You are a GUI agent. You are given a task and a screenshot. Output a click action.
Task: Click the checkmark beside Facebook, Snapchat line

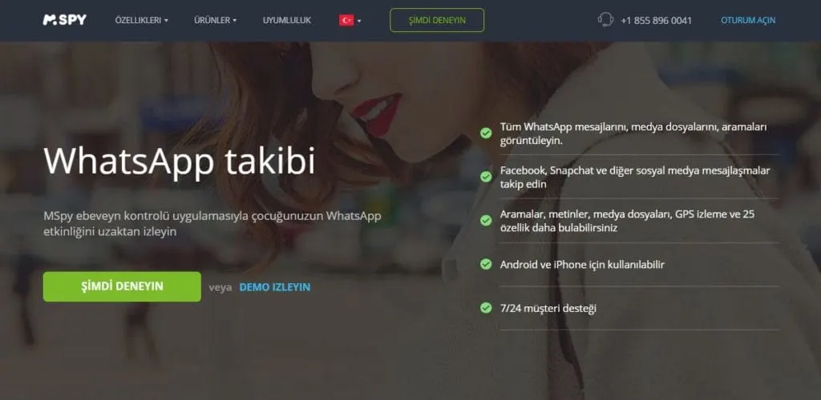coord(486,177)
